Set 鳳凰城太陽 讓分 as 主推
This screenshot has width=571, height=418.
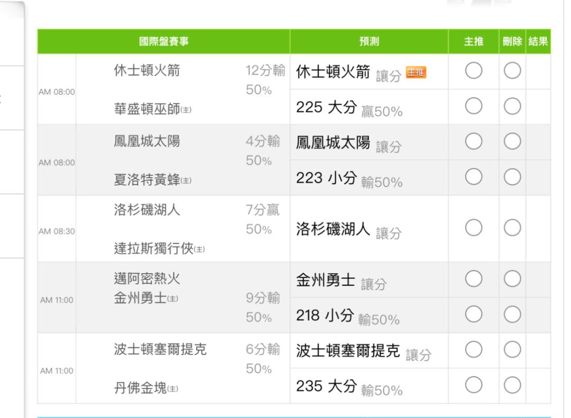point(473,141)
